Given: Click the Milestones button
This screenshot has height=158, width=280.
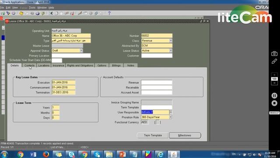Looking at the screenshot, I should (185, 136).
